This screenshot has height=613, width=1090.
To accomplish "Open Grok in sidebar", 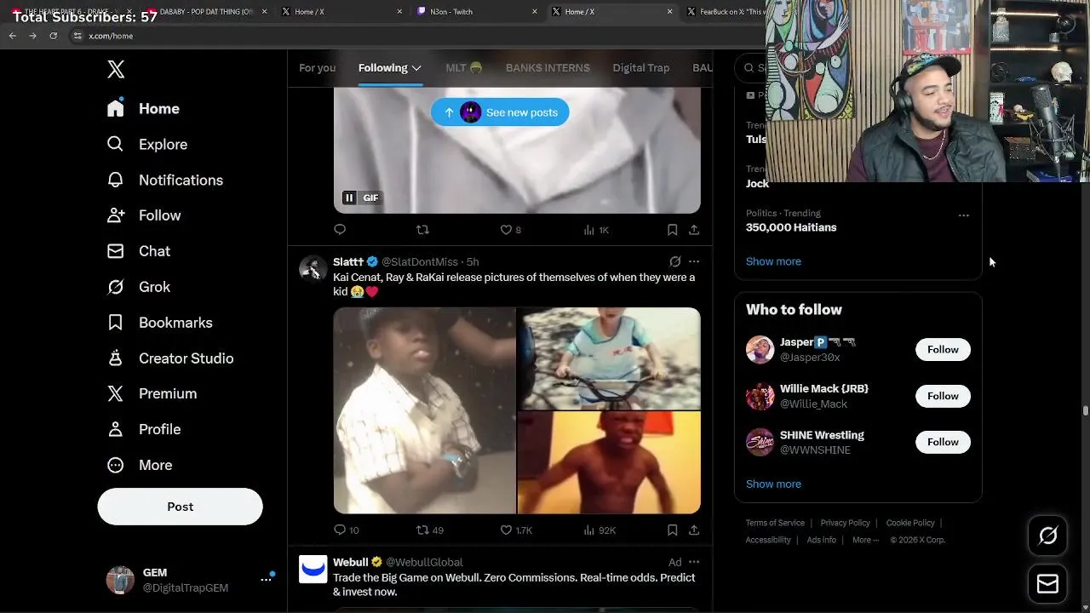I will pos(138,287).
